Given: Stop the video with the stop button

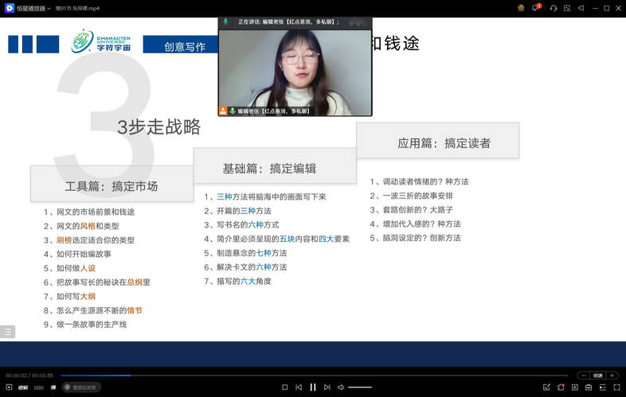Looking at the screenshot, I should pyautogui.click(x=284, y=387).
